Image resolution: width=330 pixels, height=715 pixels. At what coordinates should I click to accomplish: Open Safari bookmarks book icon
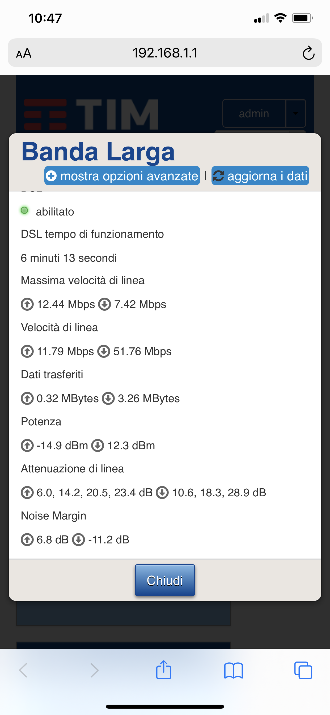coord(234,671)
